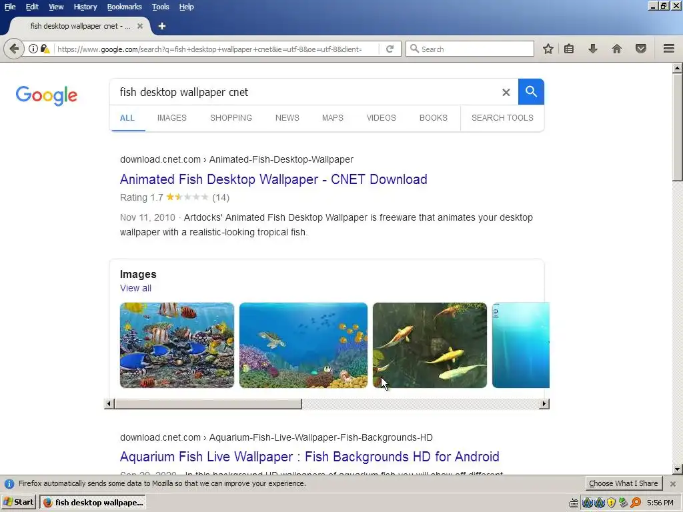This screenshot has width=683, height=512.
Task: Switch to the VIDEOS search tab
Action: (381, 118)
